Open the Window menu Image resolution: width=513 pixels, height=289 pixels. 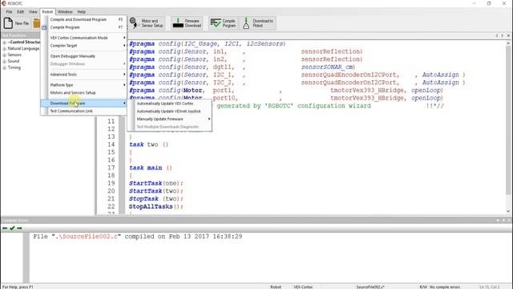pos(65,12)
